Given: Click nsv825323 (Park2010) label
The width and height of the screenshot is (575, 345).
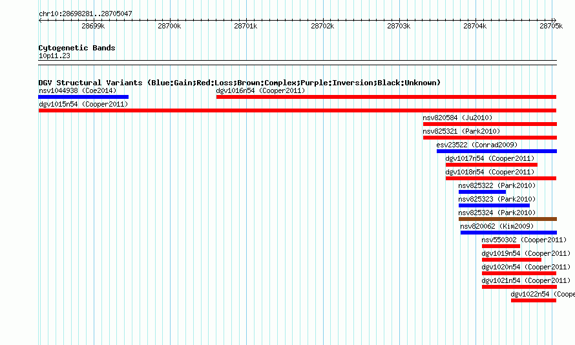Looking at the screenshot, I should click(497, 199).
